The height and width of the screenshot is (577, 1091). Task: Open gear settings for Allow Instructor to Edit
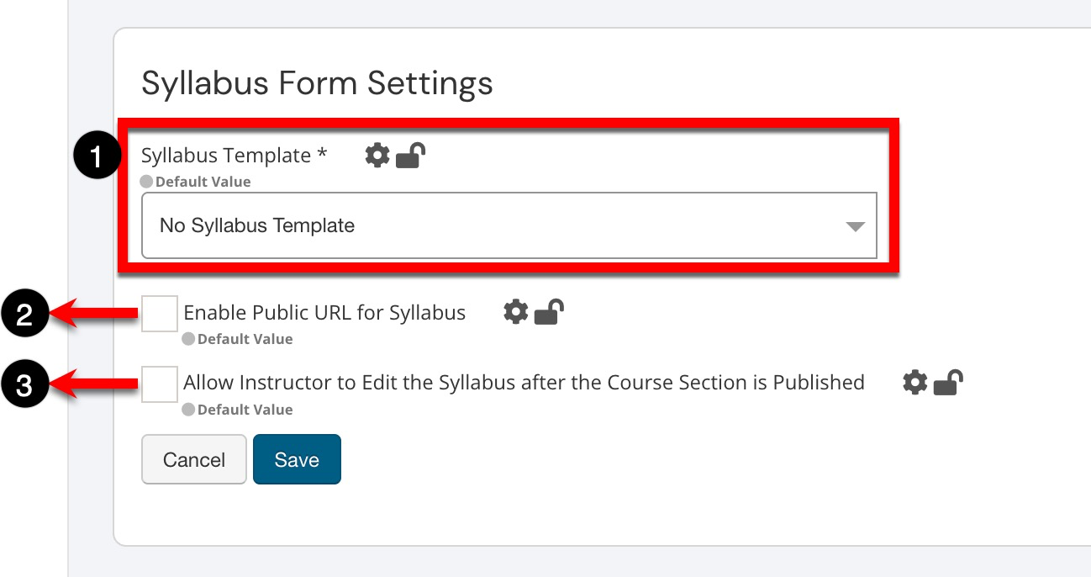pos(914,383)
